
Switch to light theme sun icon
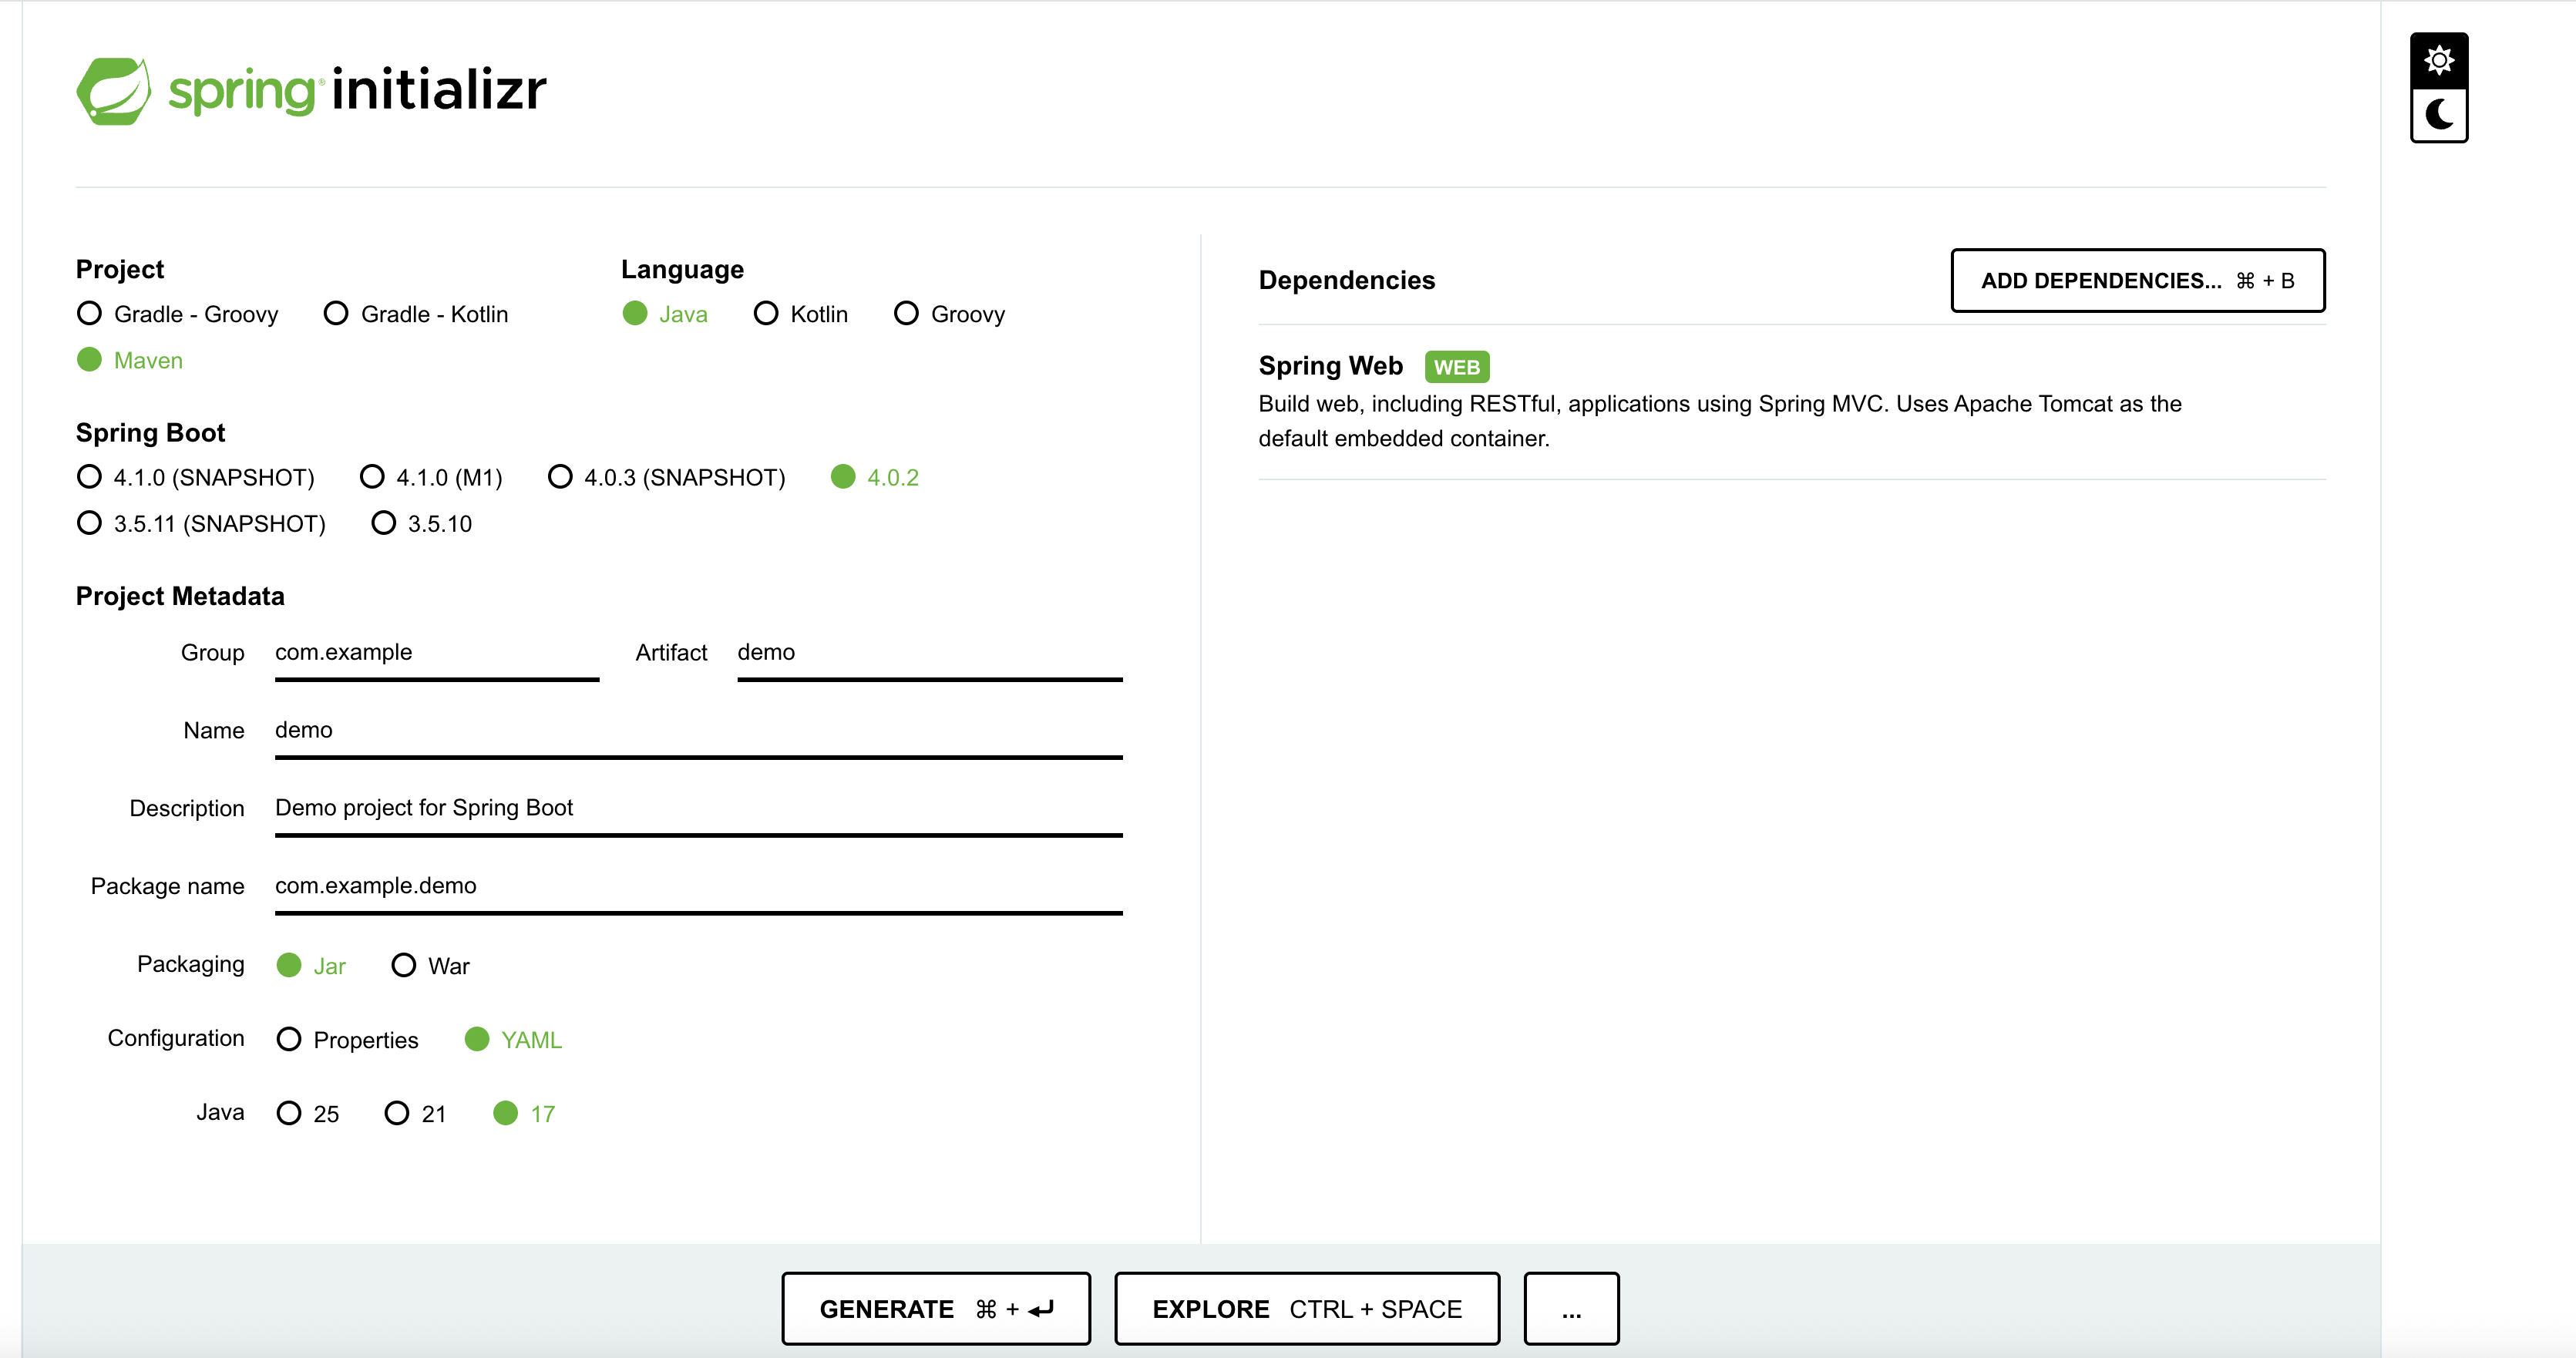tap(2439, 61)
